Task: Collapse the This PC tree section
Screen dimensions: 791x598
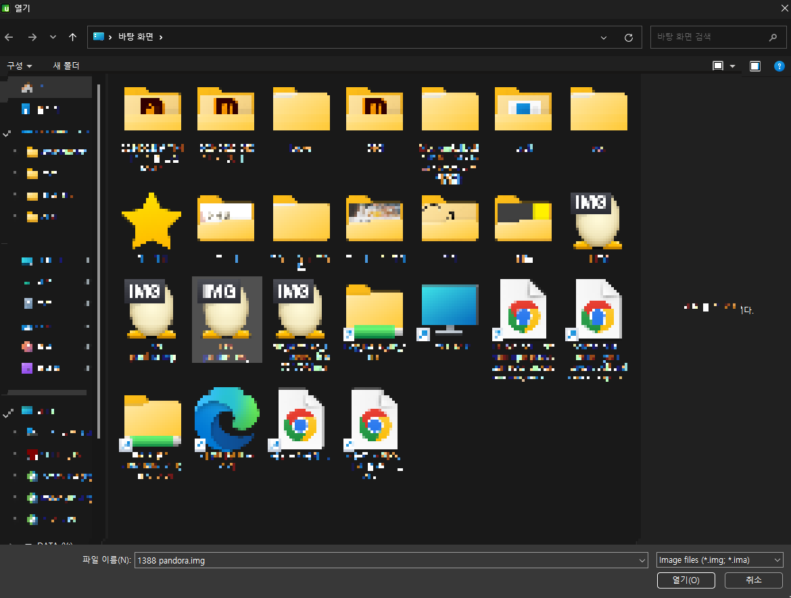Action: point(7,414)
